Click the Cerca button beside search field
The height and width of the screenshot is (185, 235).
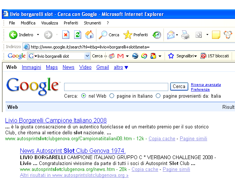(x=179, y=87)
